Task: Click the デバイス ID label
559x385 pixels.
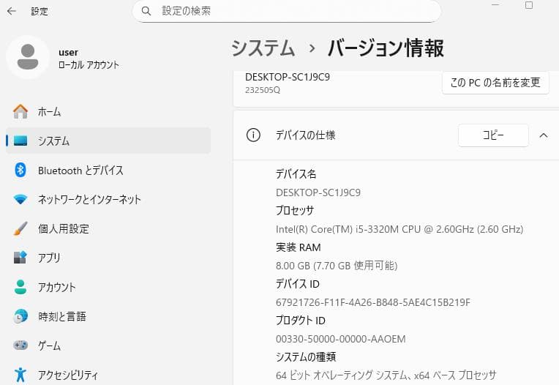Action: (x=298, y=284)
